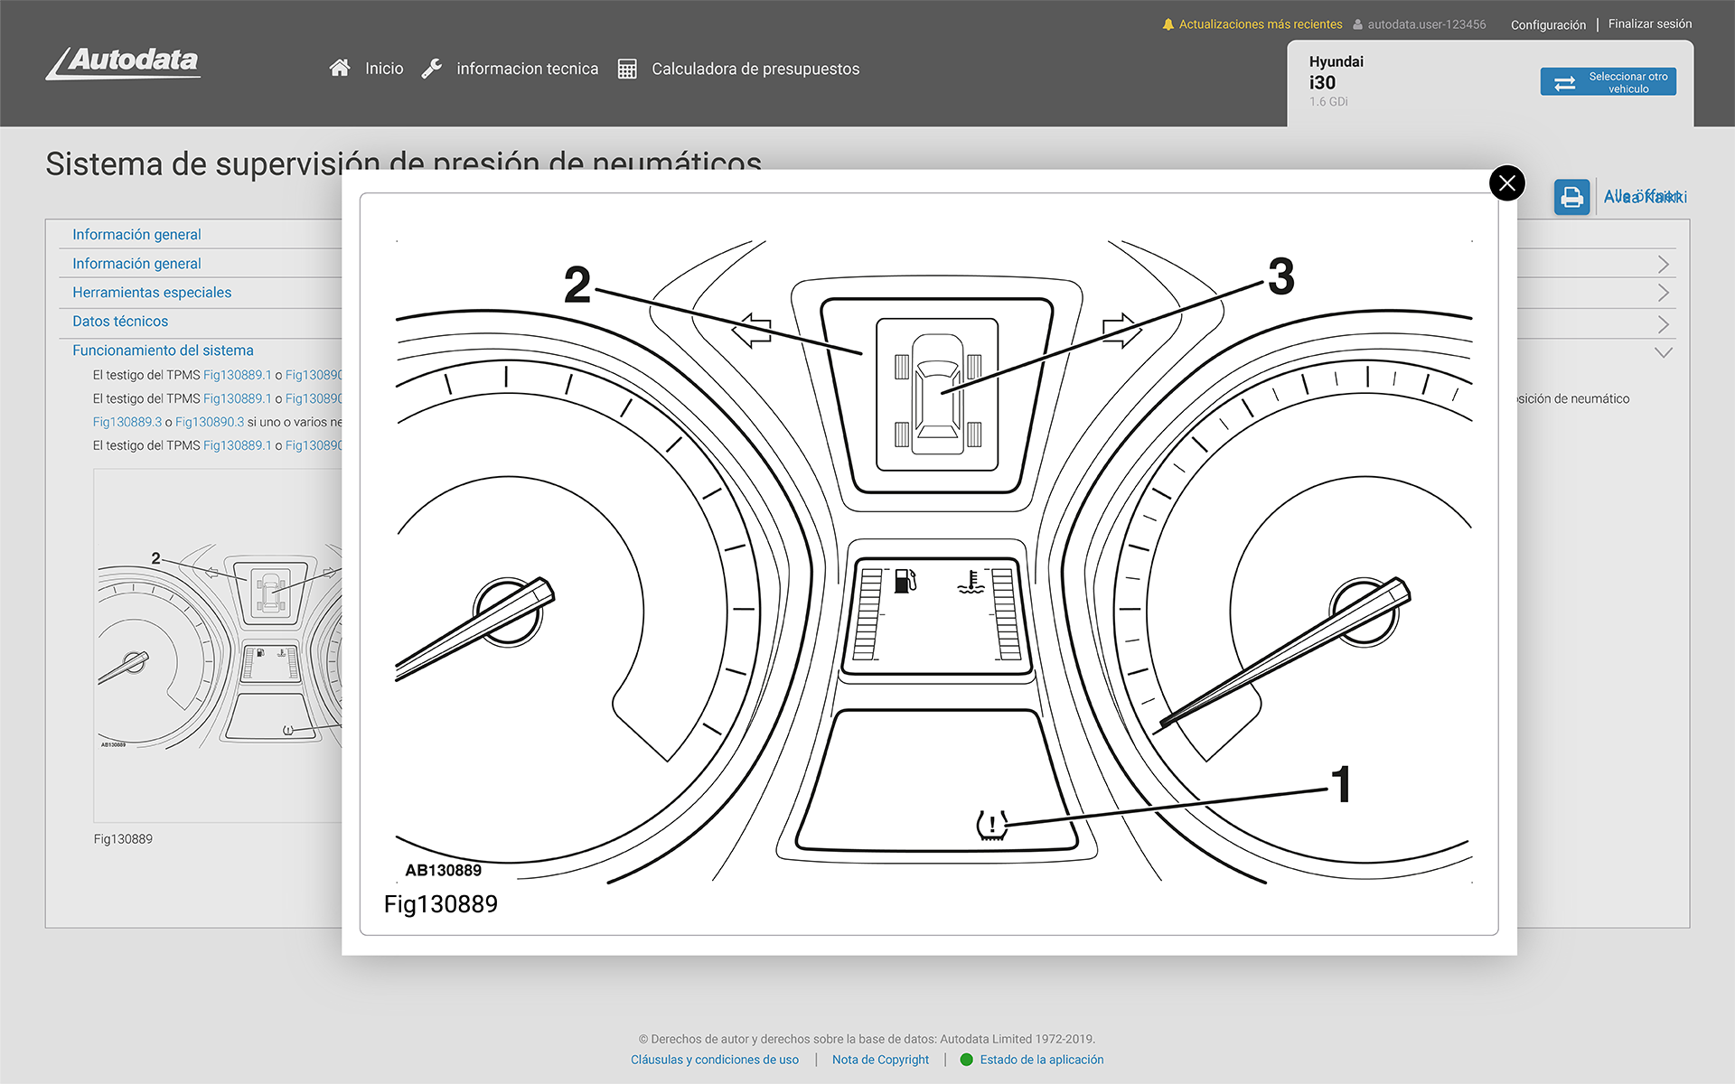Click Fig130889 thumbnail image
1735x1084 pixels.
(x=217, y=646)
